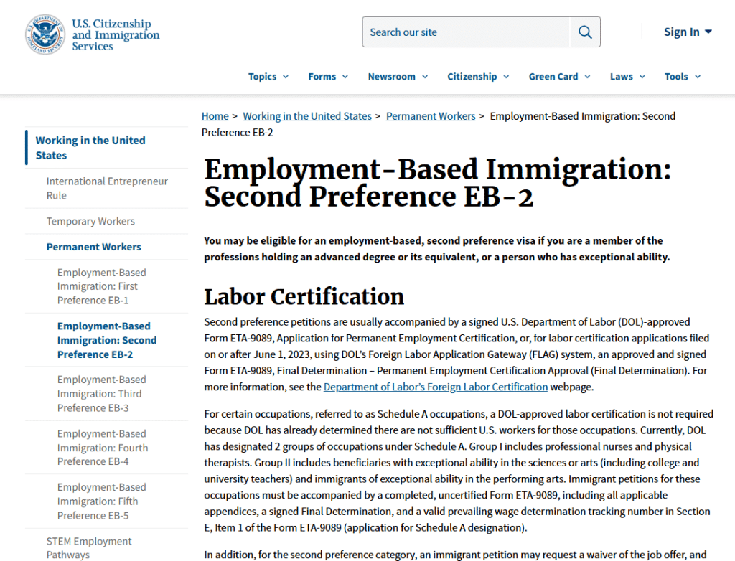Click the chevron next to Tools

698,77
